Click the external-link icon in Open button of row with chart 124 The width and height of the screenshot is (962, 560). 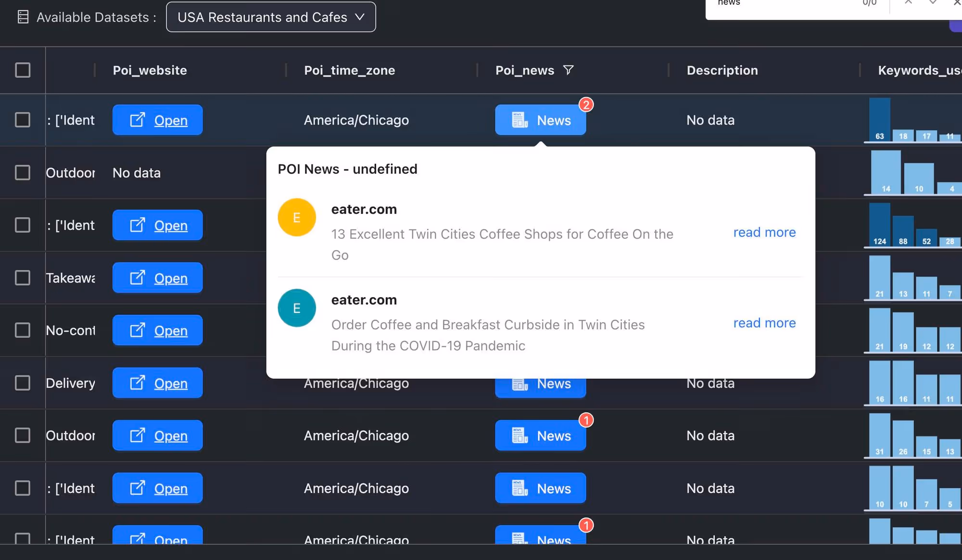pos(138,225)
